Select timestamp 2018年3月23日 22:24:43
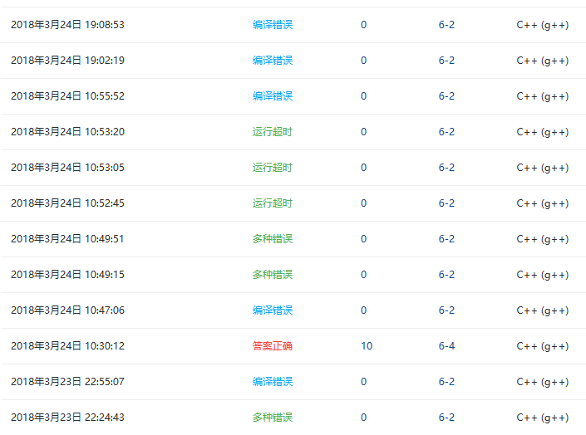Image resolution: width=586 pixels, height=435 pixels. tap(67, 417)
